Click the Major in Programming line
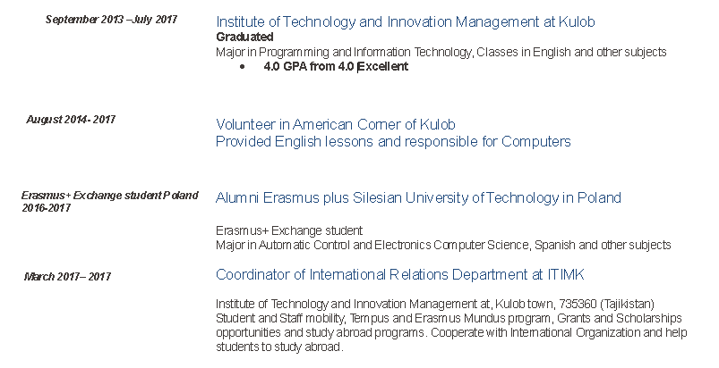Viewport: 719px width, 368px height. click(441, 52)
